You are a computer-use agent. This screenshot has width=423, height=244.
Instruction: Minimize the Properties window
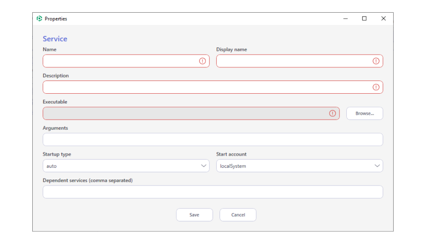[x=345, y=19]
